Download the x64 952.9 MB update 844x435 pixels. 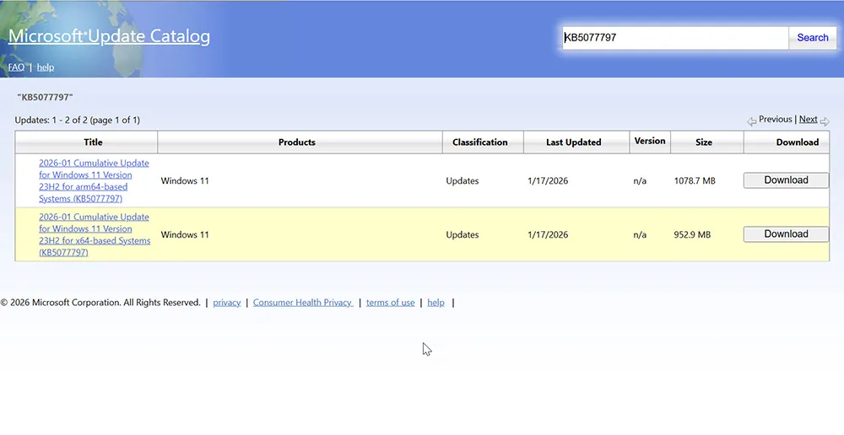786,234
